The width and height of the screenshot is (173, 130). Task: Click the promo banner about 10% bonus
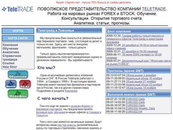coord(93,2)
